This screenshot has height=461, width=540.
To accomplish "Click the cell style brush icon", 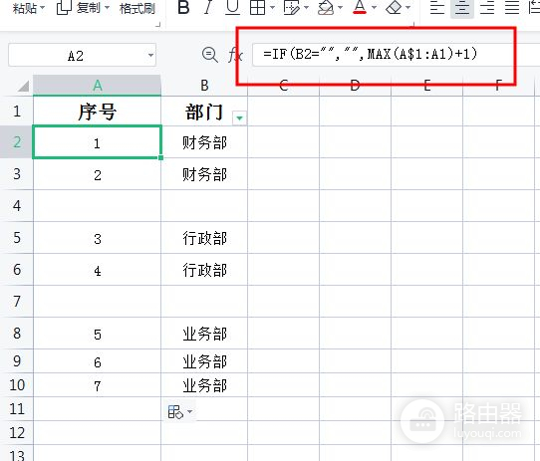I will (x=291, y=7).
